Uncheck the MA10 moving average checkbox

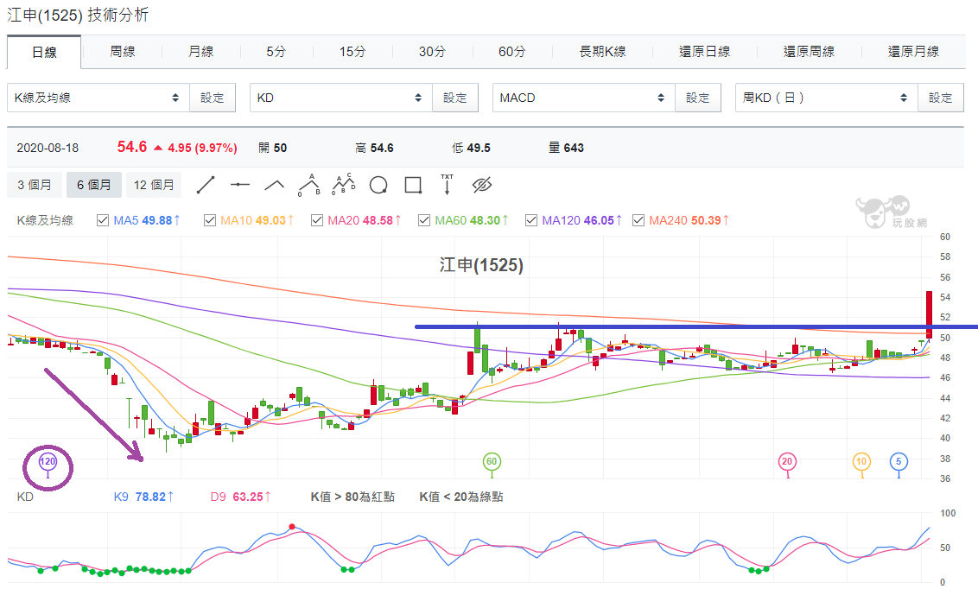pos(210,220)
